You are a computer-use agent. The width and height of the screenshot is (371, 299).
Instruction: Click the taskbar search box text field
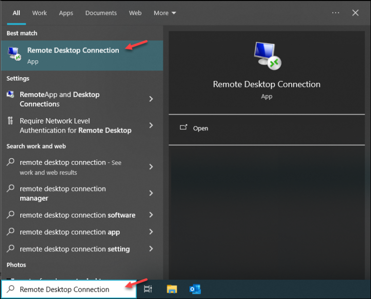69,289
